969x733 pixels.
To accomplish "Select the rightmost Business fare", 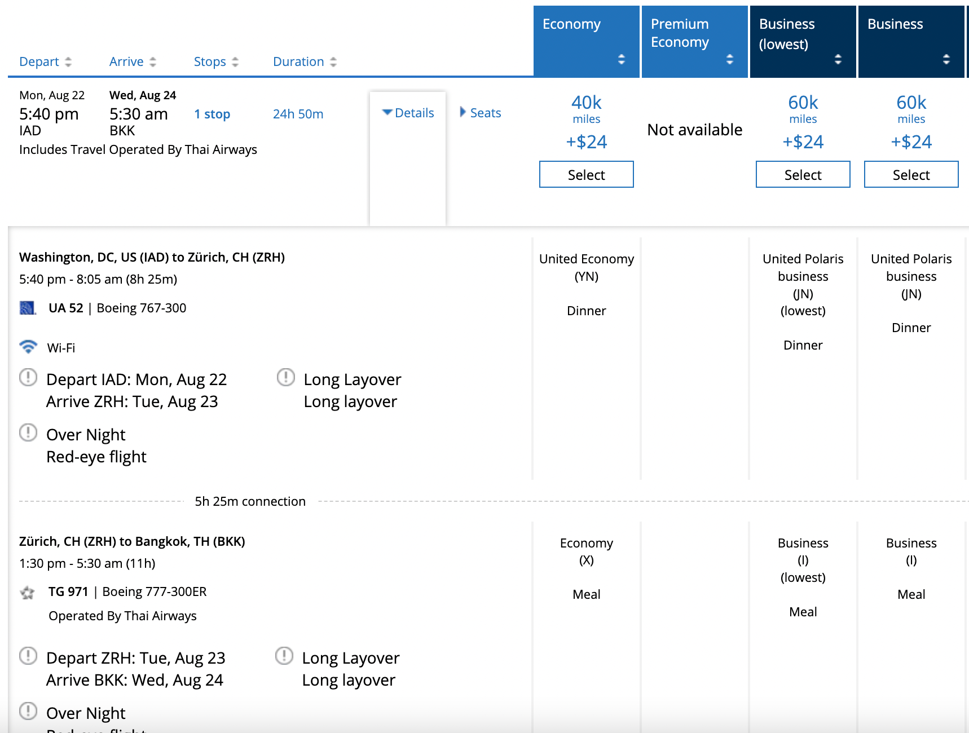I will click(x=911, y=174).
